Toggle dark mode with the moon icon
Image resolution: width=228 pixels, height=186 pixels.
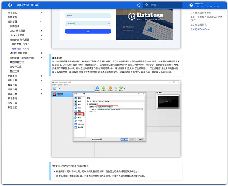pos(139,5)
